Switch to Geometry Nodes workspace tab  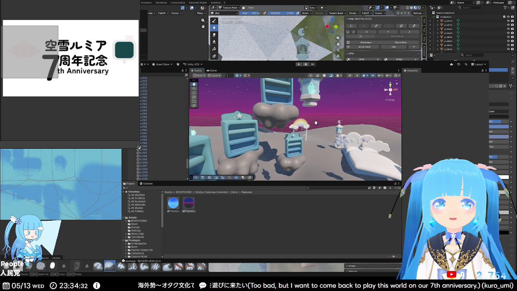tap(197, 3)
